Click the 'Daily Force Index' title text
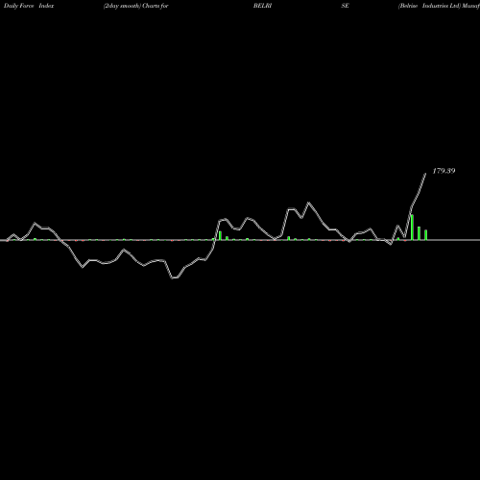The height and width of the screenshot is (480, 480). click(x=29, y=6)
